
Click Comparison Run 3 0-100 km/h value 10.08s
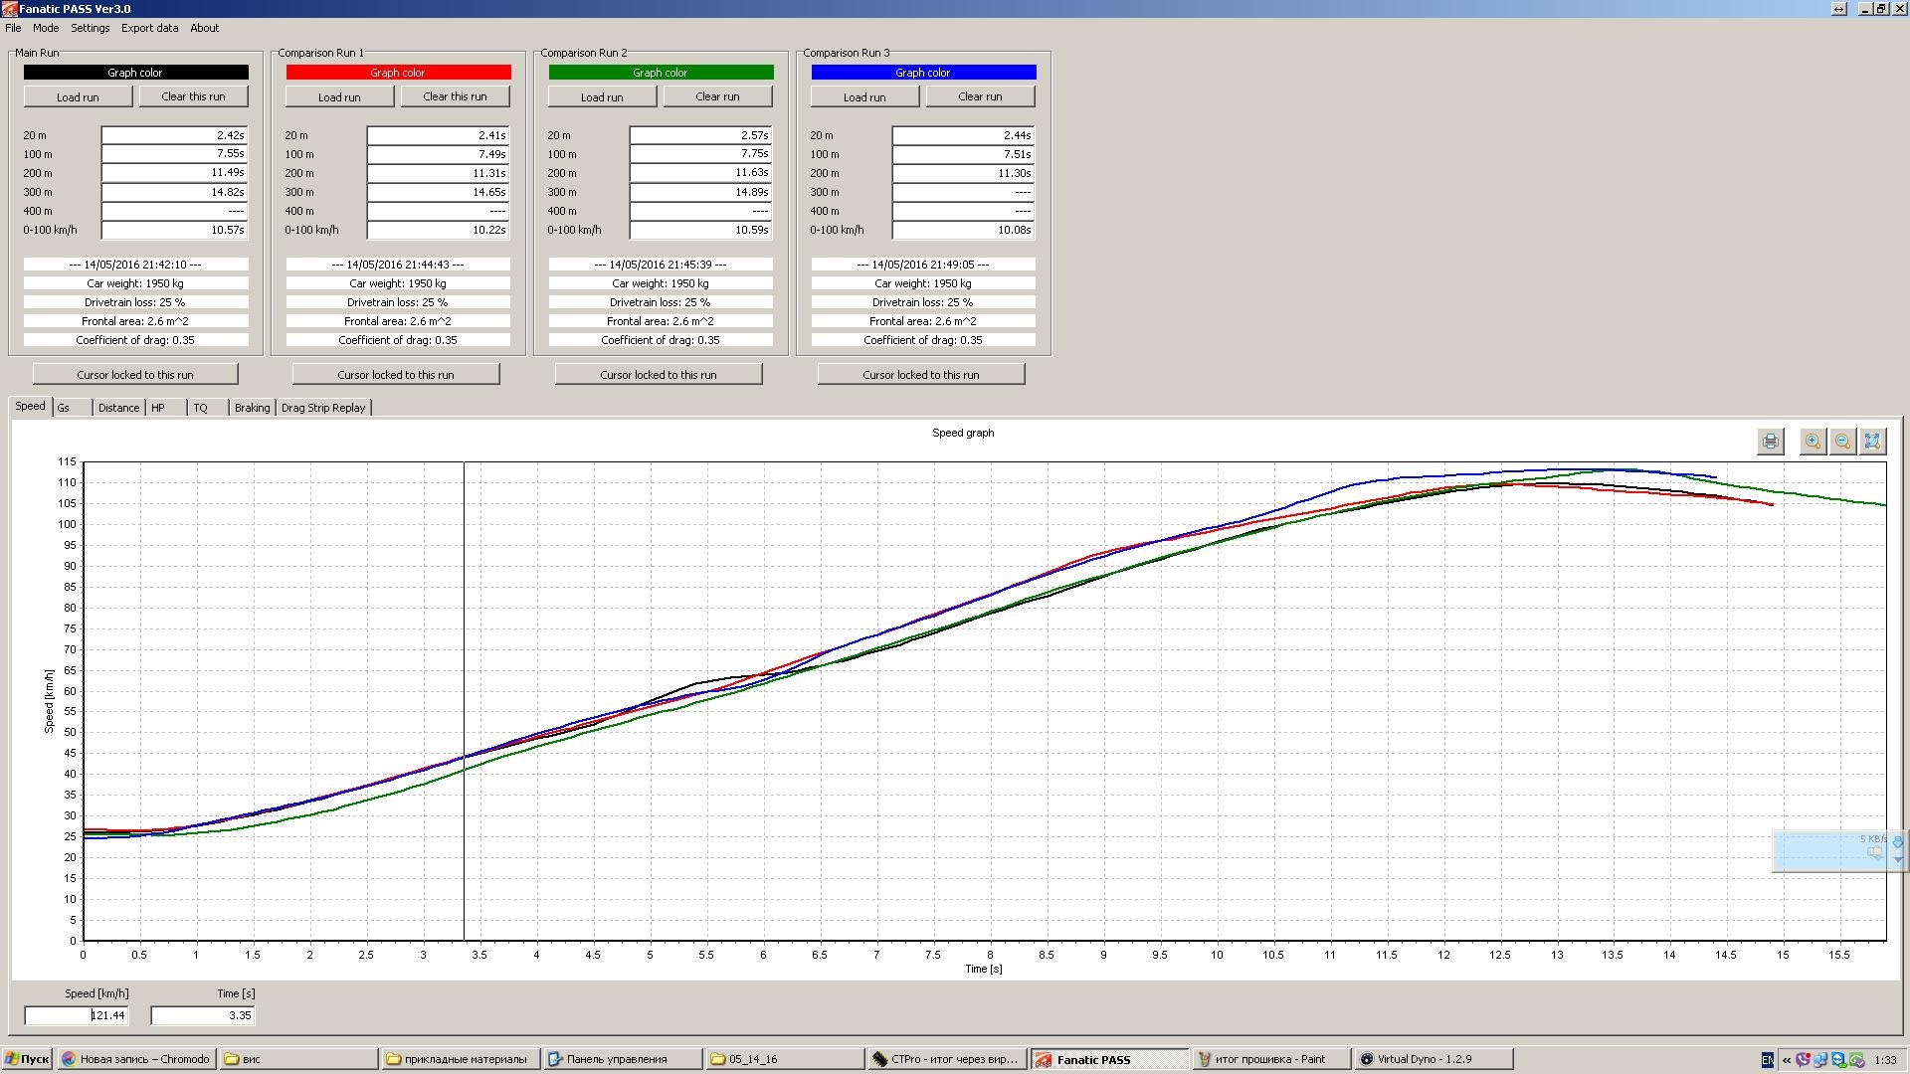tap(963, 230)
